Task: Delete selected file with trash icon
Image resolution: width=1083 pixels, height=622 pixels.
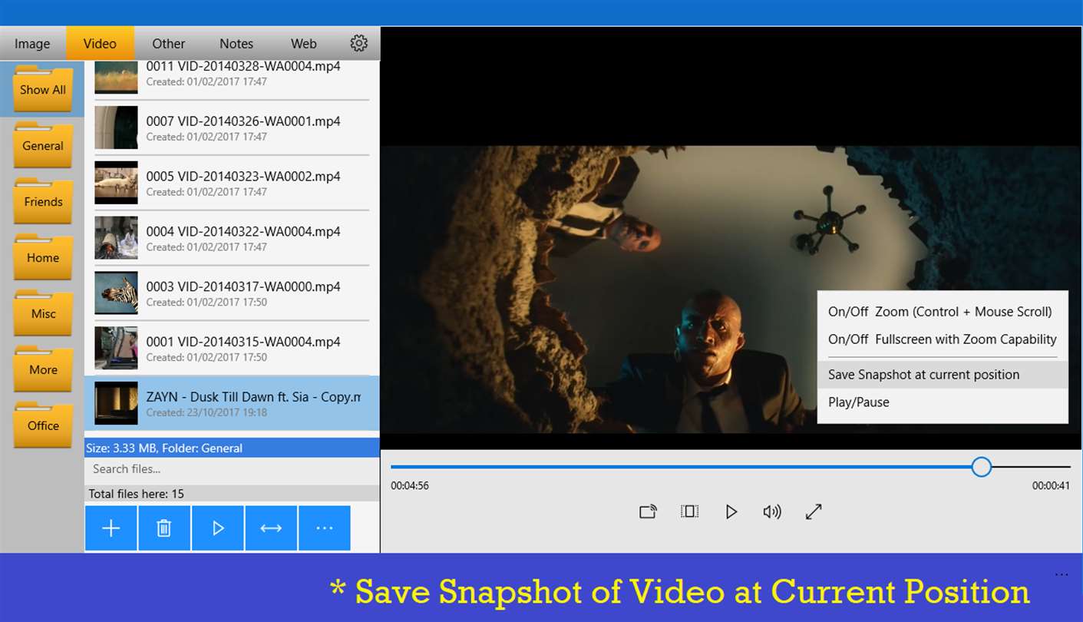Action: click(x=164, y=528)
